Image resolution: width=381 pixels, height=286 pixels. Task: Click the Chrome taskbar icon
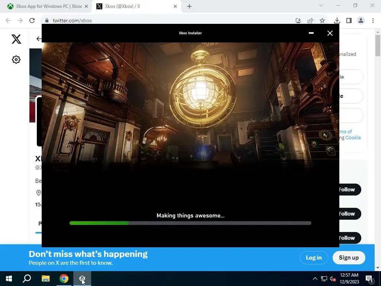point(64,279)
